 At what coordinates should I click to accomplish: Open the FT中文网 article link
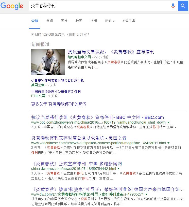pyautogui.click(x=56, y=92)
